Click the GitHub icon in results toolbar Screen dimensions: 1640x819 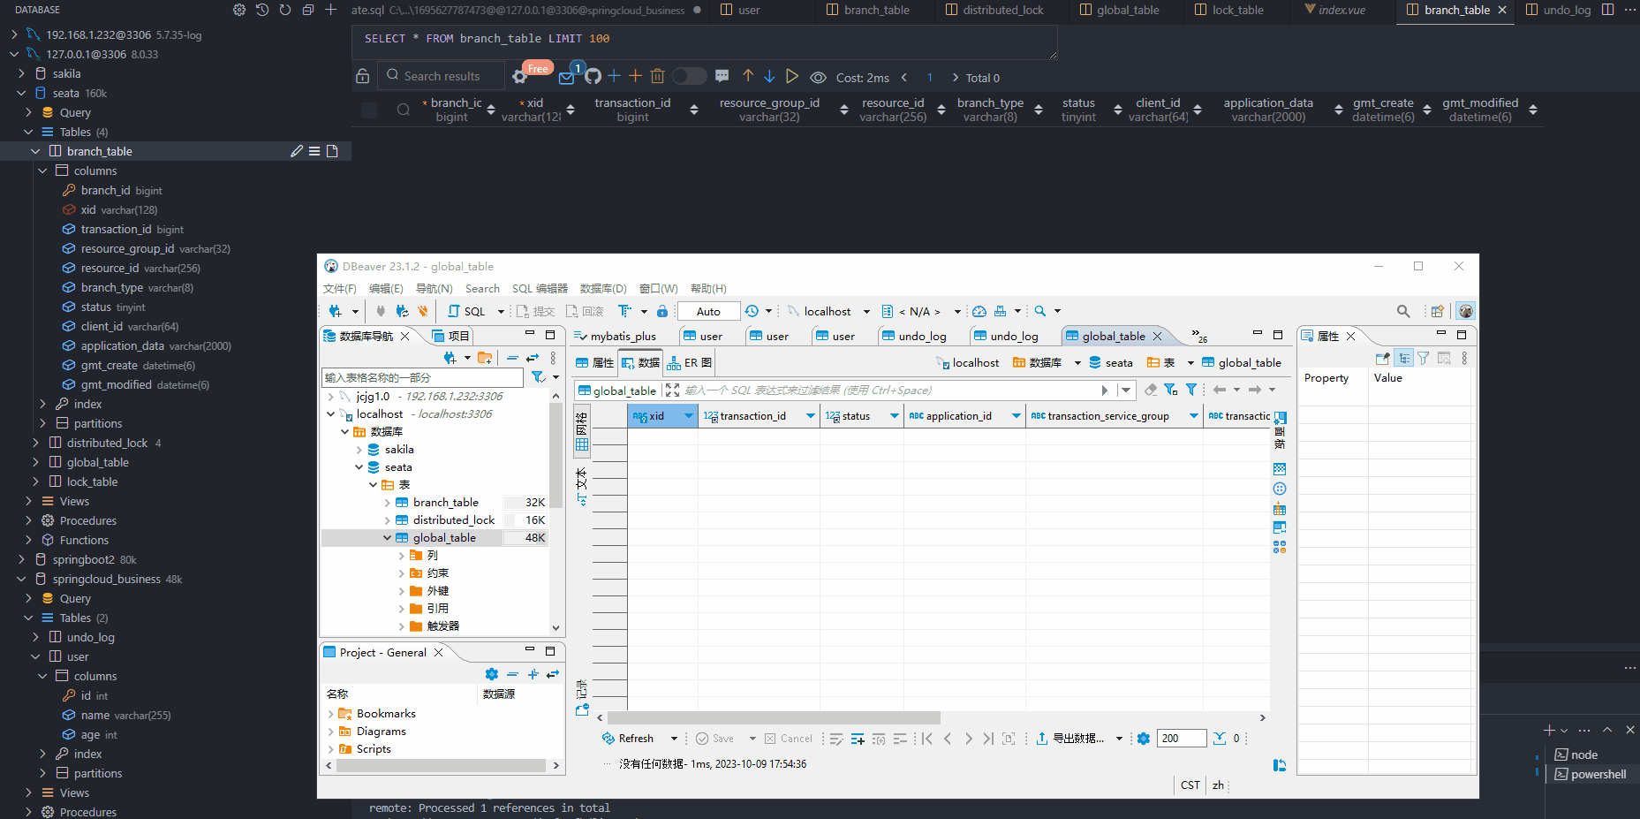[593, 76]
